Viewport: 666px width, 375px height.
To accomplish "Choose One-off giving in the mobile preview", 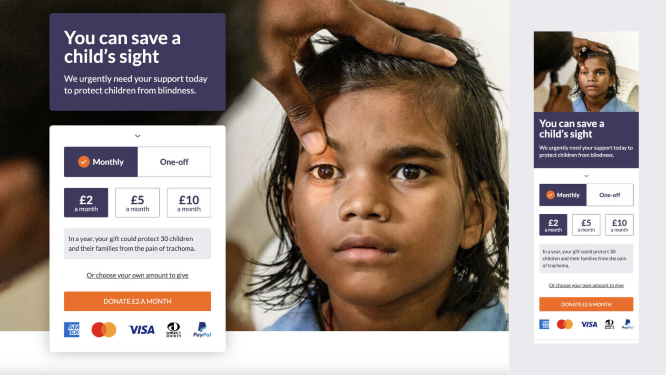I will pos(610,195).
